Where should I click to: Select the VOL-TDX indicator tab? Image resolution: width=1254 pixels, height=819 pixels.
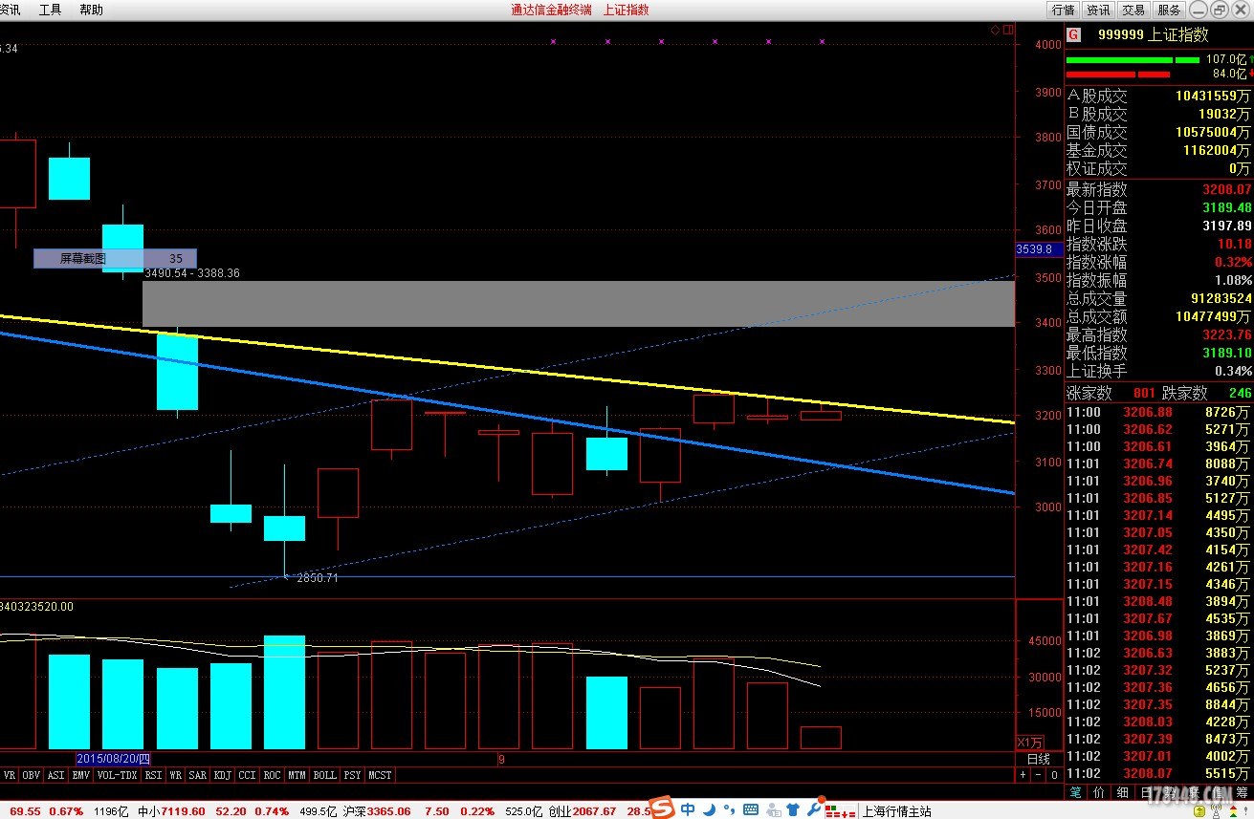point(118,775)
